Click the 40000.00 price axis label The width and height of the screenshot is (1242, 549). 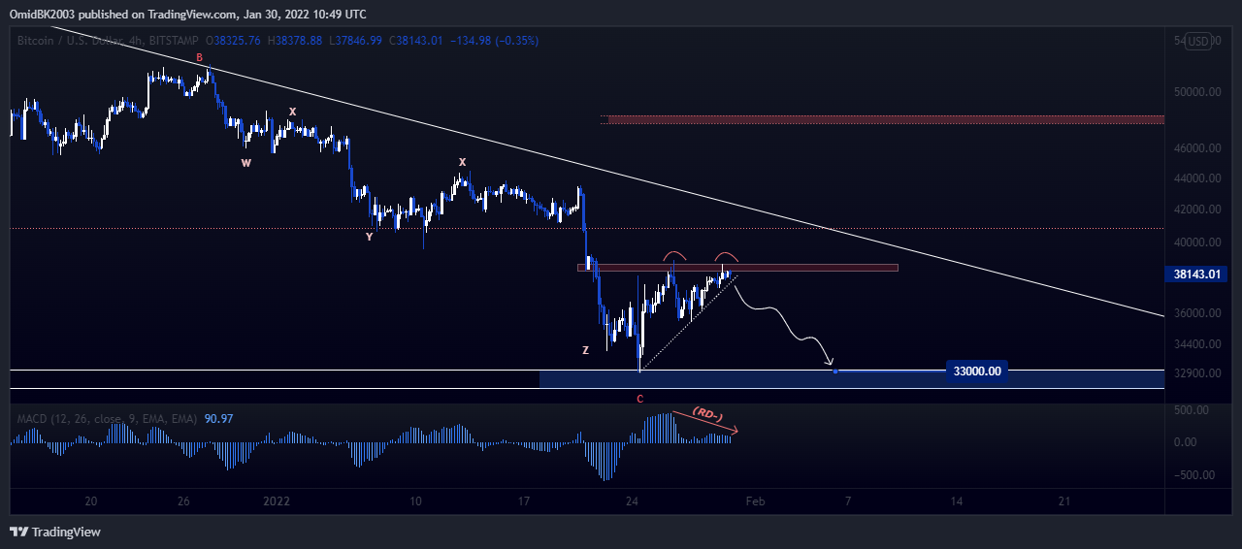pyautogui.click(x=1195, y=242)
